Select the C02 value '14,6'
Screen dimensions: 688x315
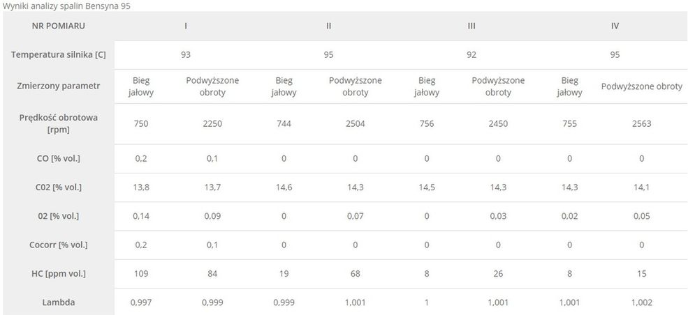point(284,187)
